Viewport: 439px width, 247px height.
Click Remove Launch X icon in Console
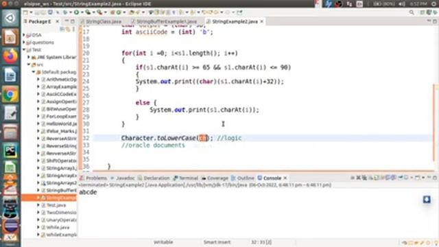coord(358,178)
